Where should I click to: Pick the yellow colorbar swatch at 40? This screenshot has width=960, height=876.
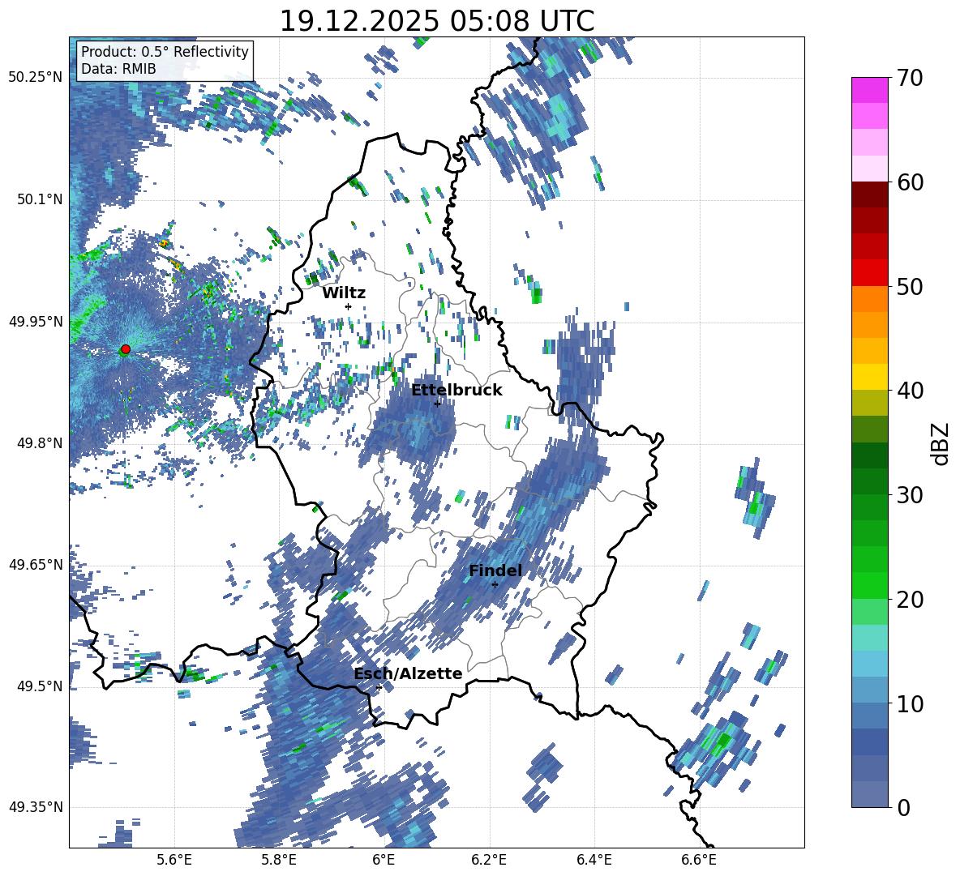[869, 377]
